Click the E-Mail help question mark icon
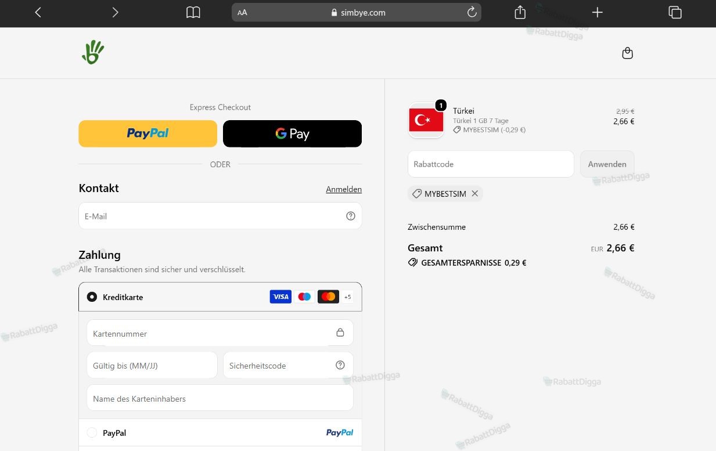The width and height of the screenshot is (716, 451). 351,216
